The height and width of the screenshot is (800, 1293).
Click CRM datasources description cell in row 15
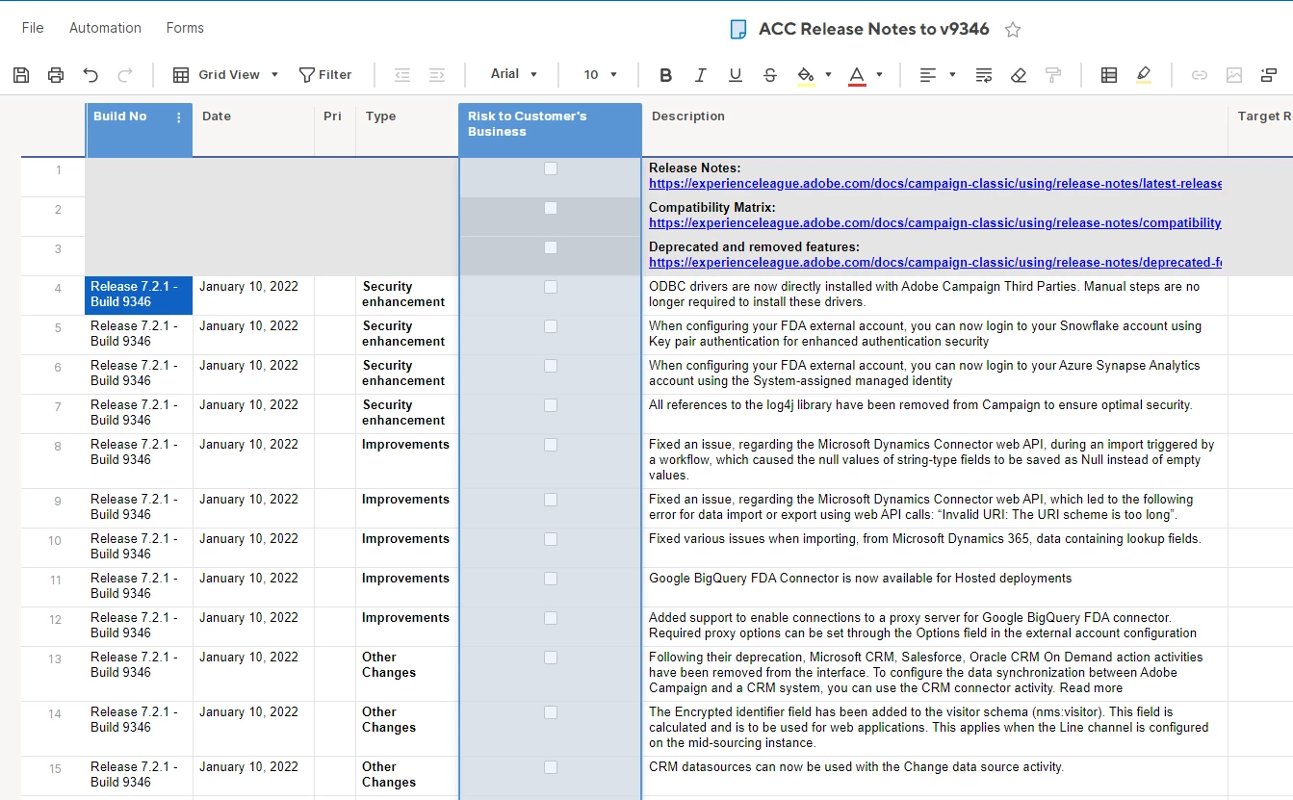click(935, 776)
